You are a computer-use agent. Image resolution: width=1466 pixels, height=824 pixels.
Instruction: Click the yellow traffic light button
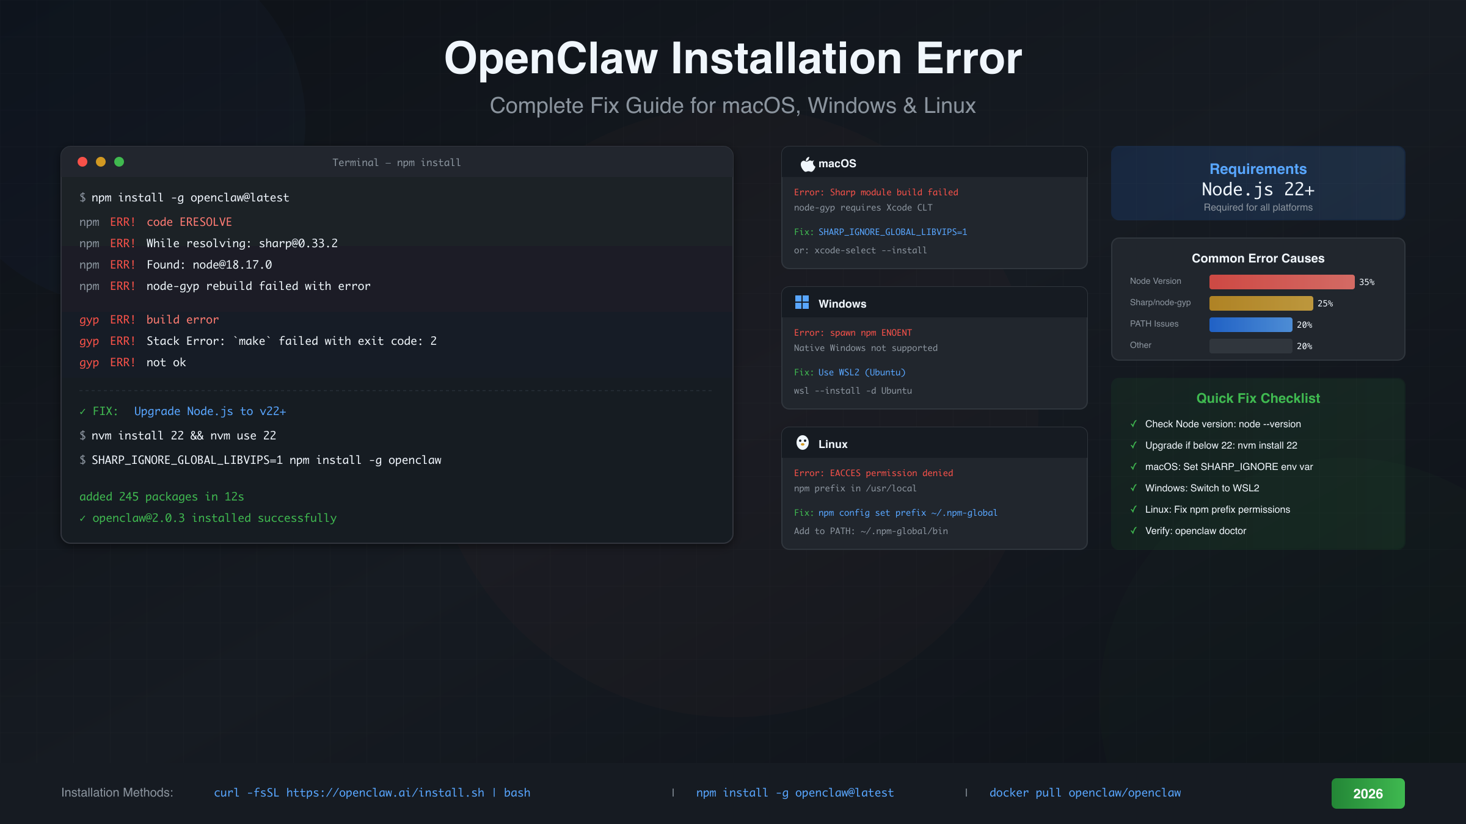[100, 162]
